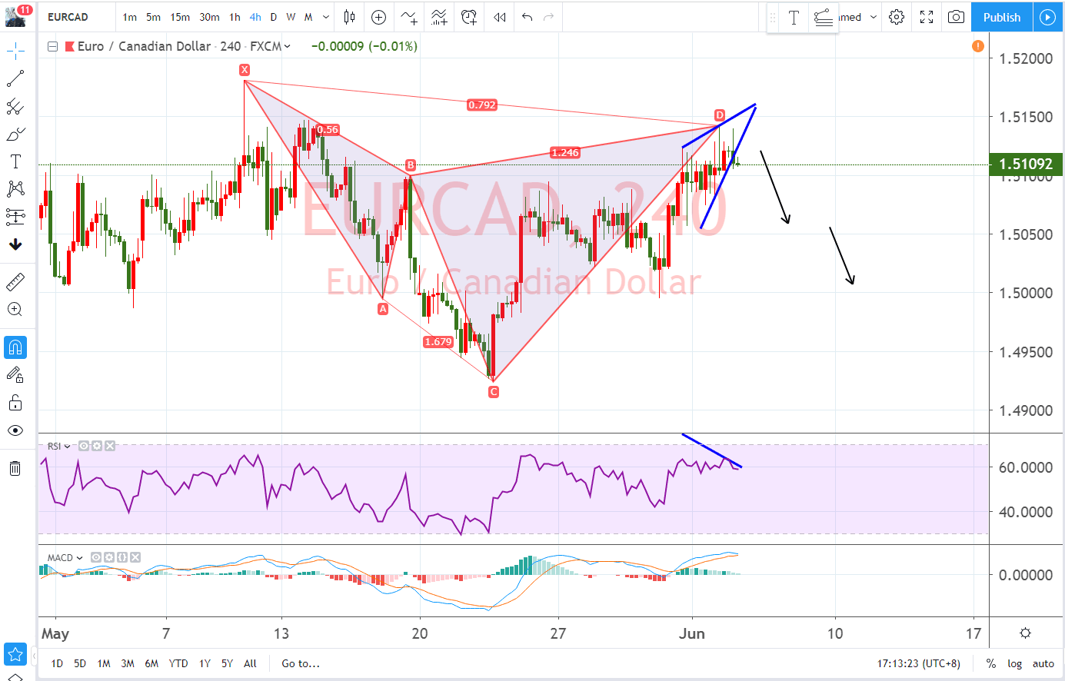Image resolution: width=1065 pixels, height=681 pixels.
Task: Expand the timeframe interval dropdown arrow
Action: [x=326, y=17]
